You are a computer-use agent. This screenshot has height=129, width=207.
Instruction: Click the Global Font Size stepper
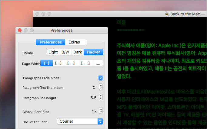point(101,111)
